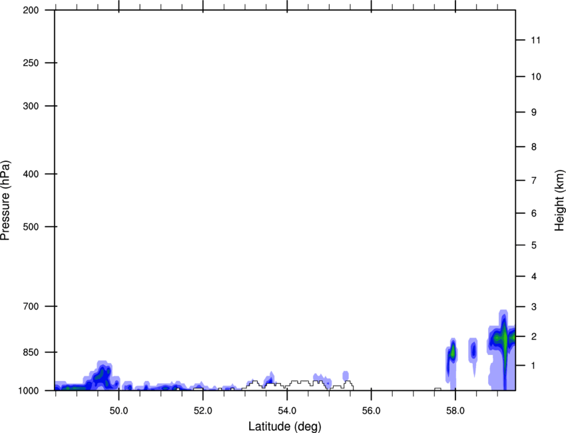Image resolution: width=566 pixels, height=433 pixels.
Task: Click the 11 km height label
Action: [x=535, y=40]
